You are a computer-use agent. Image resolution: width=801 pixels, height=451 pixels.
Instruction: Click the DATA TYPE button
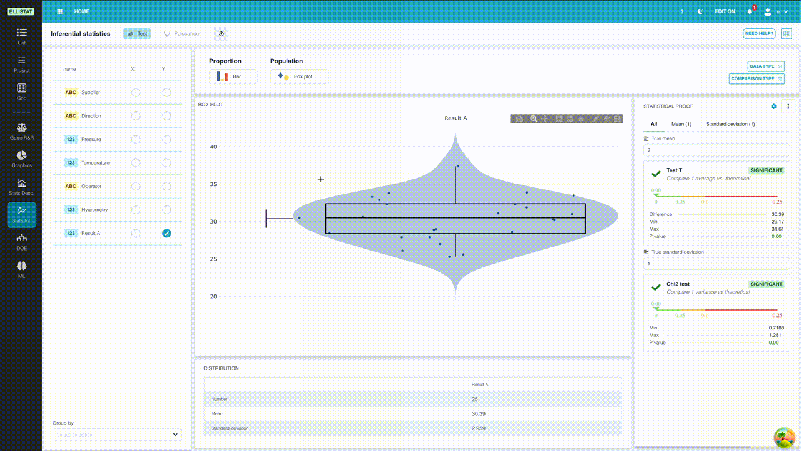point(766,66)
